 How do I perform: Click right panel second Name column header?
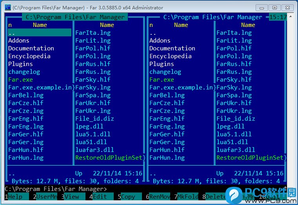click(248, 25)
